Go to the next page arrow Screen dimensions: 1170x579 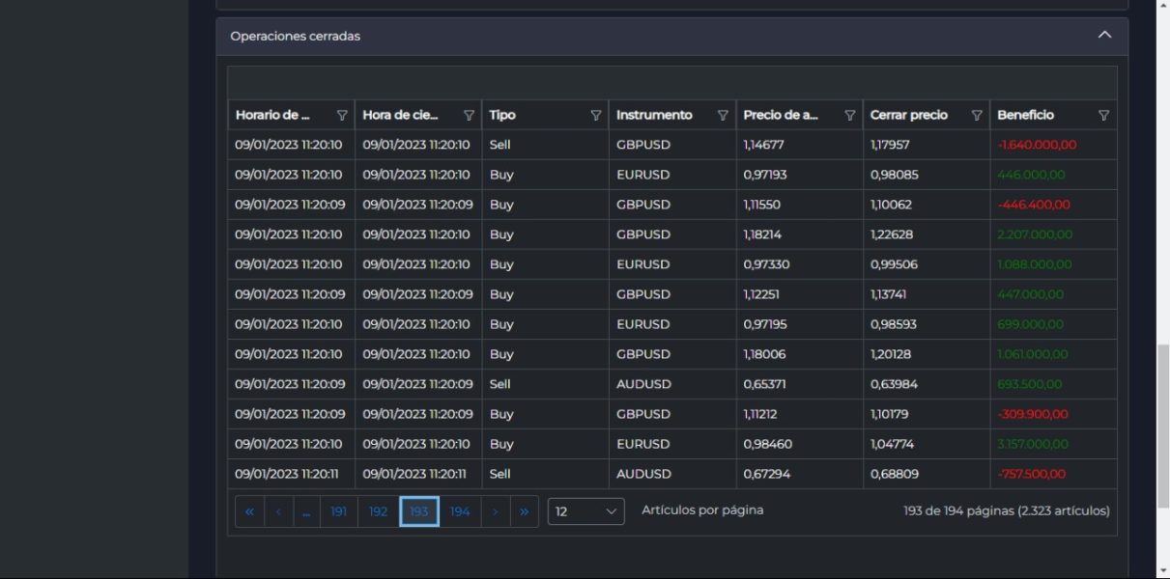click(495, 511)
